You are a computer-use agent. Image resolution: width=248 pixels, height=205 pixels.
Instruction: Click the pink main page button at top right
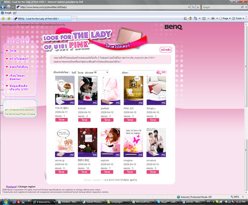pyautogui.click(x=166, y=50)
